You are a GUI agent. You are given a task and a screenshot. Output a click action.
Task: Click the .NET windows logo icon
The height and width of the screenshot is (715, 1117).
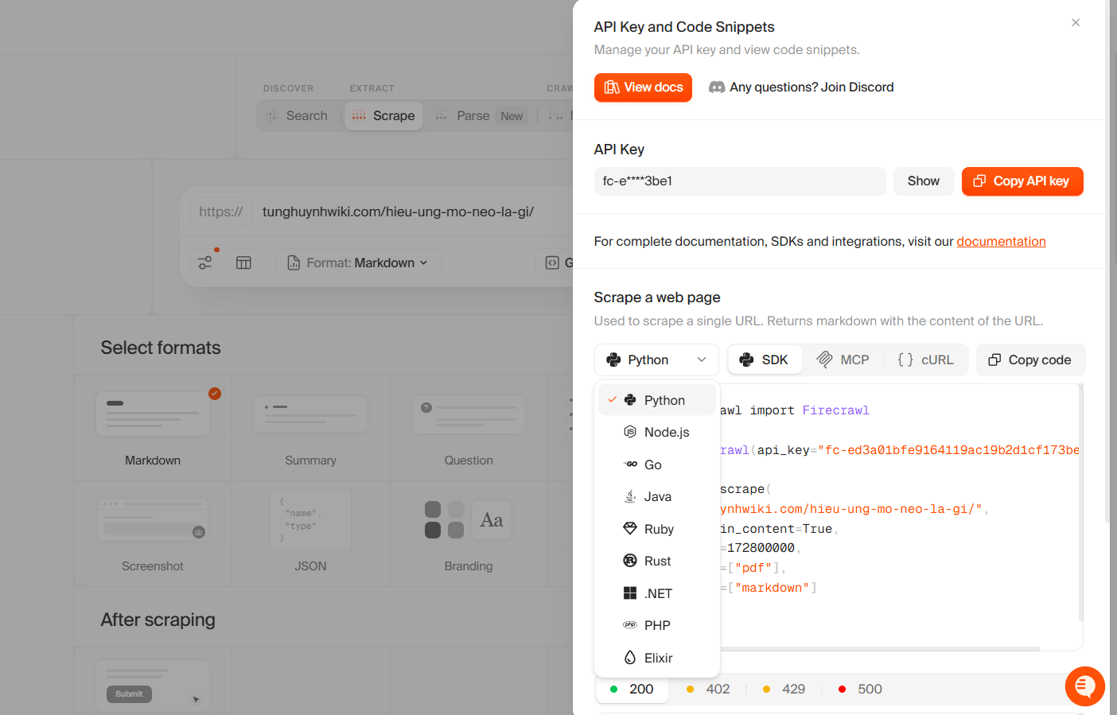(630, 593)
